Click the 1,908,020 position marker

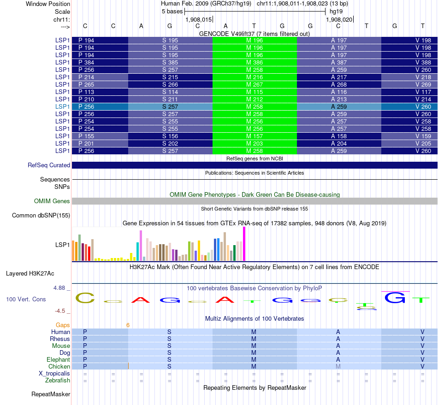coord(339,19)
